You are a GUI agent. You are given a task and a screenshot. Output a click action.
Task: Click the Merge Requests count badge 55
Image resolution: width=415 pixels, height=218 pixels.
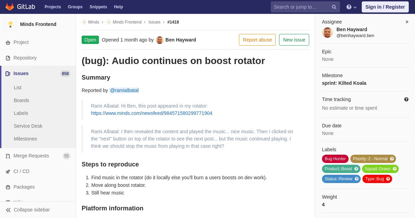(x=66, y=156)
